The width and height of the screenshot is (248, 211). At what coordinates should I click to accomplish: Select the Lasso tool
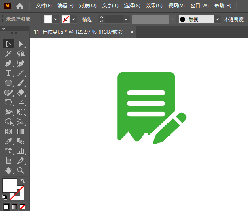click(21, 54)
